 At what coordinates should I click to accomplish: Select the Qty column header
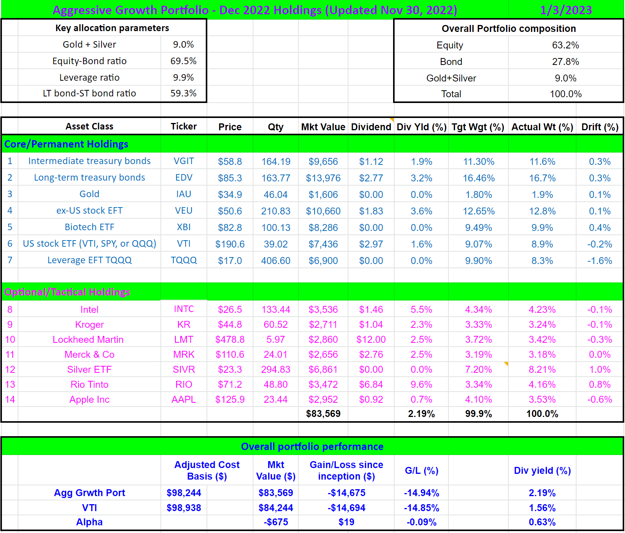click(x=275, y=127)
